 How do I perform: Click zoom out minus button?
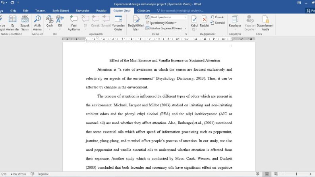tap(283, 174)
